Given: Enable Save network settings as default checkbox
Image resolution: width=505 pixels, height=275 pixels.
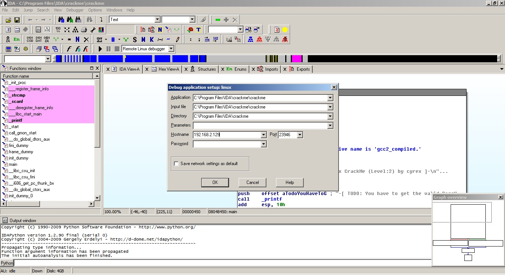Looking at the screenshot, I should tap(176, 164).
